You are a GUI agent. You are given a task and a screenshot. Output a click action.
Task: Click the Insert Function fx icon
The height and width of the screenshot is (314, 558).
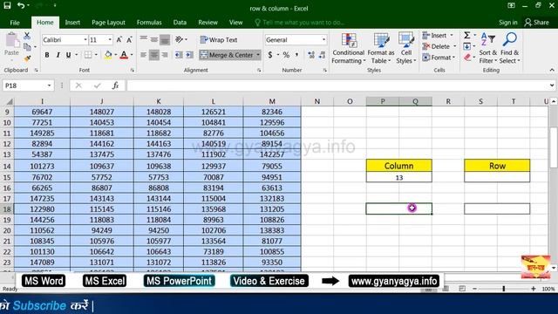pos(115,85)
